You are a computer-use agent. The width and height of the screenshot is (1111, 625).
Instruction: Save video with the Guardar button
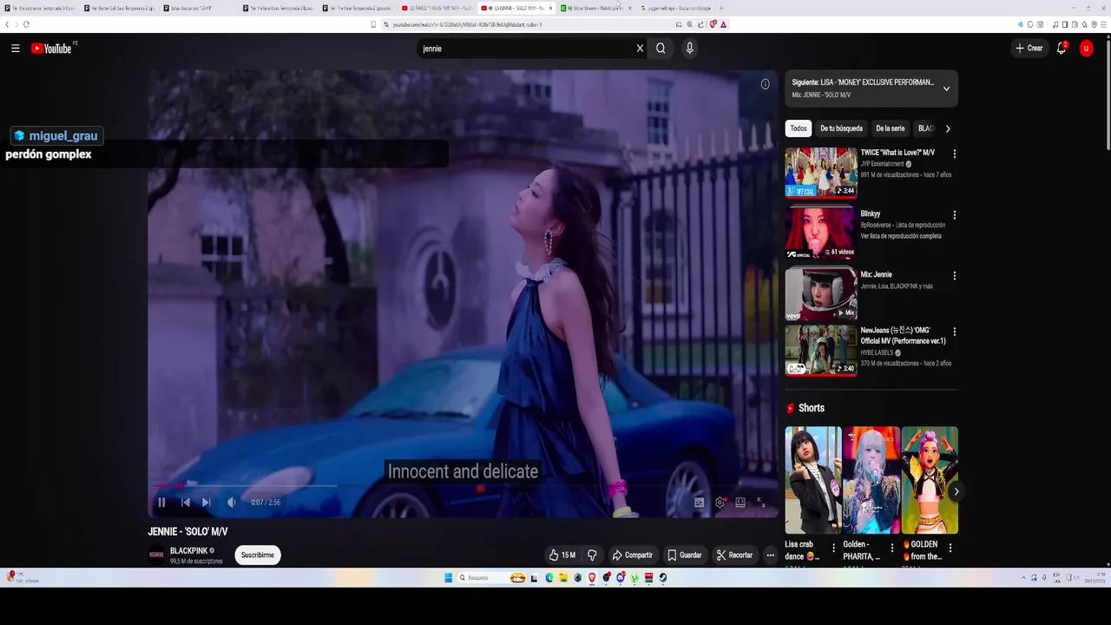click(x=684, y=556)
